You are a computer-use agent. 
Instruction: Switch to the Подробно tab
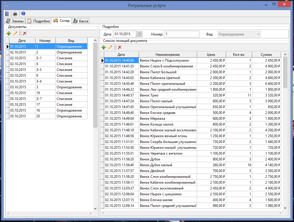(38, 21)
